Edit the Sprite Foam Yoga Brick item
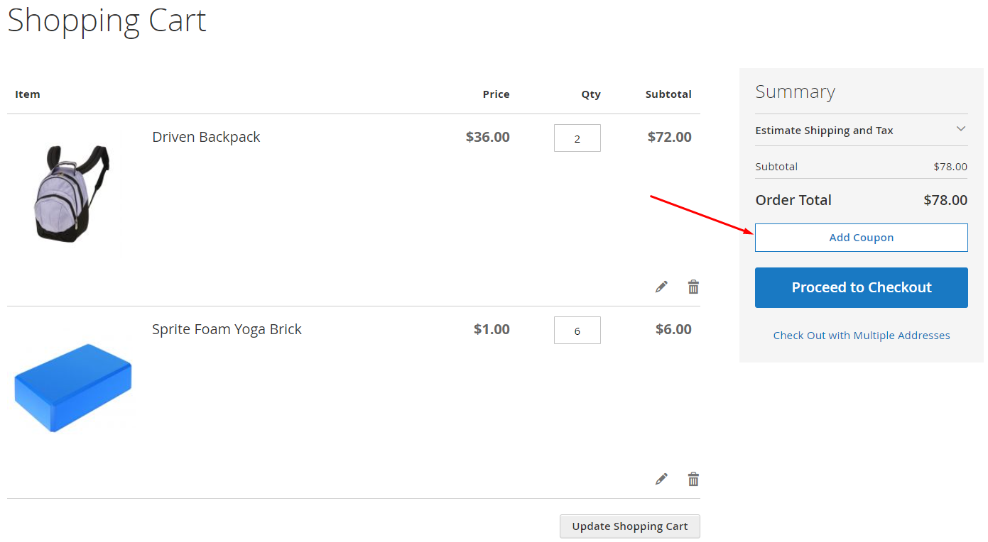Screen dimensions: 988x542 [x=661, y=479]
